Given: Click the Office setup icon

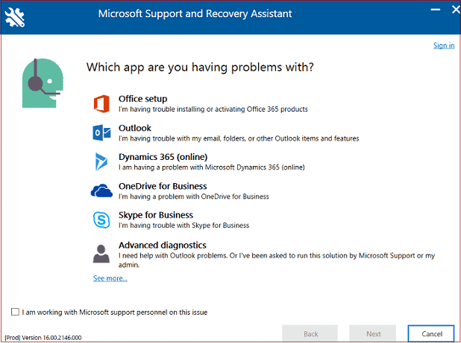Looking at the screenshot, I should [x=101, y=103].
